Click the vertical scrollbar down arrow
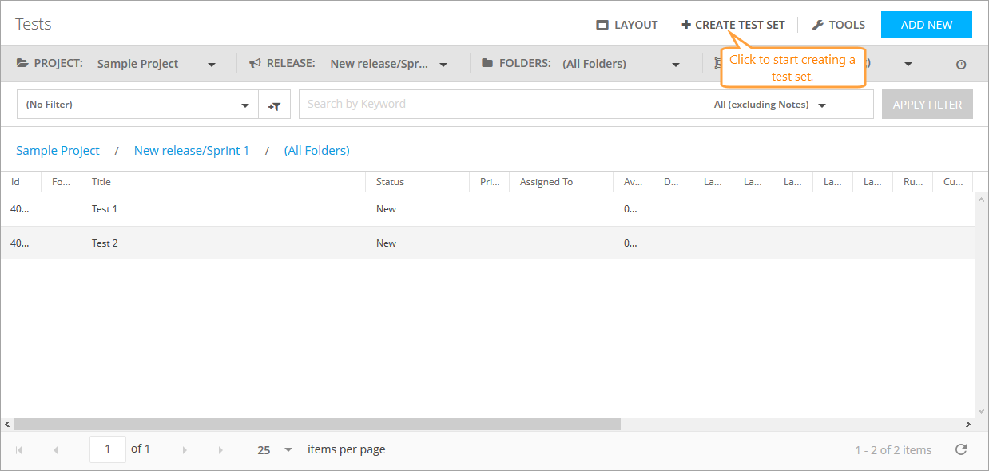This screenshot has height=471, width=989. pyautogui.click(x=982, y=411)
